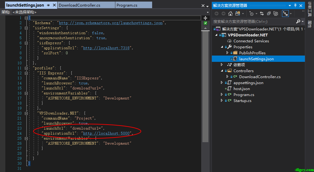Screen dimensions: 314x172
Task: Click the Solution Explorer search input field
Action: (254, 21)
